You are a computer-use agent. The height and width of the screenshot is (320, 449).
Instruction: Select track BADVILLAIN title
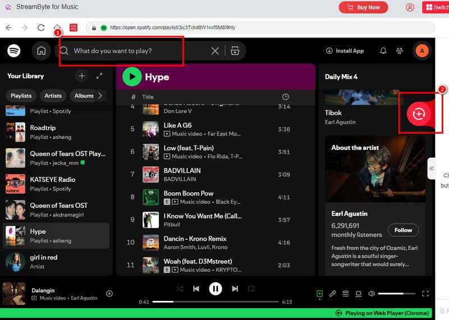182,171
